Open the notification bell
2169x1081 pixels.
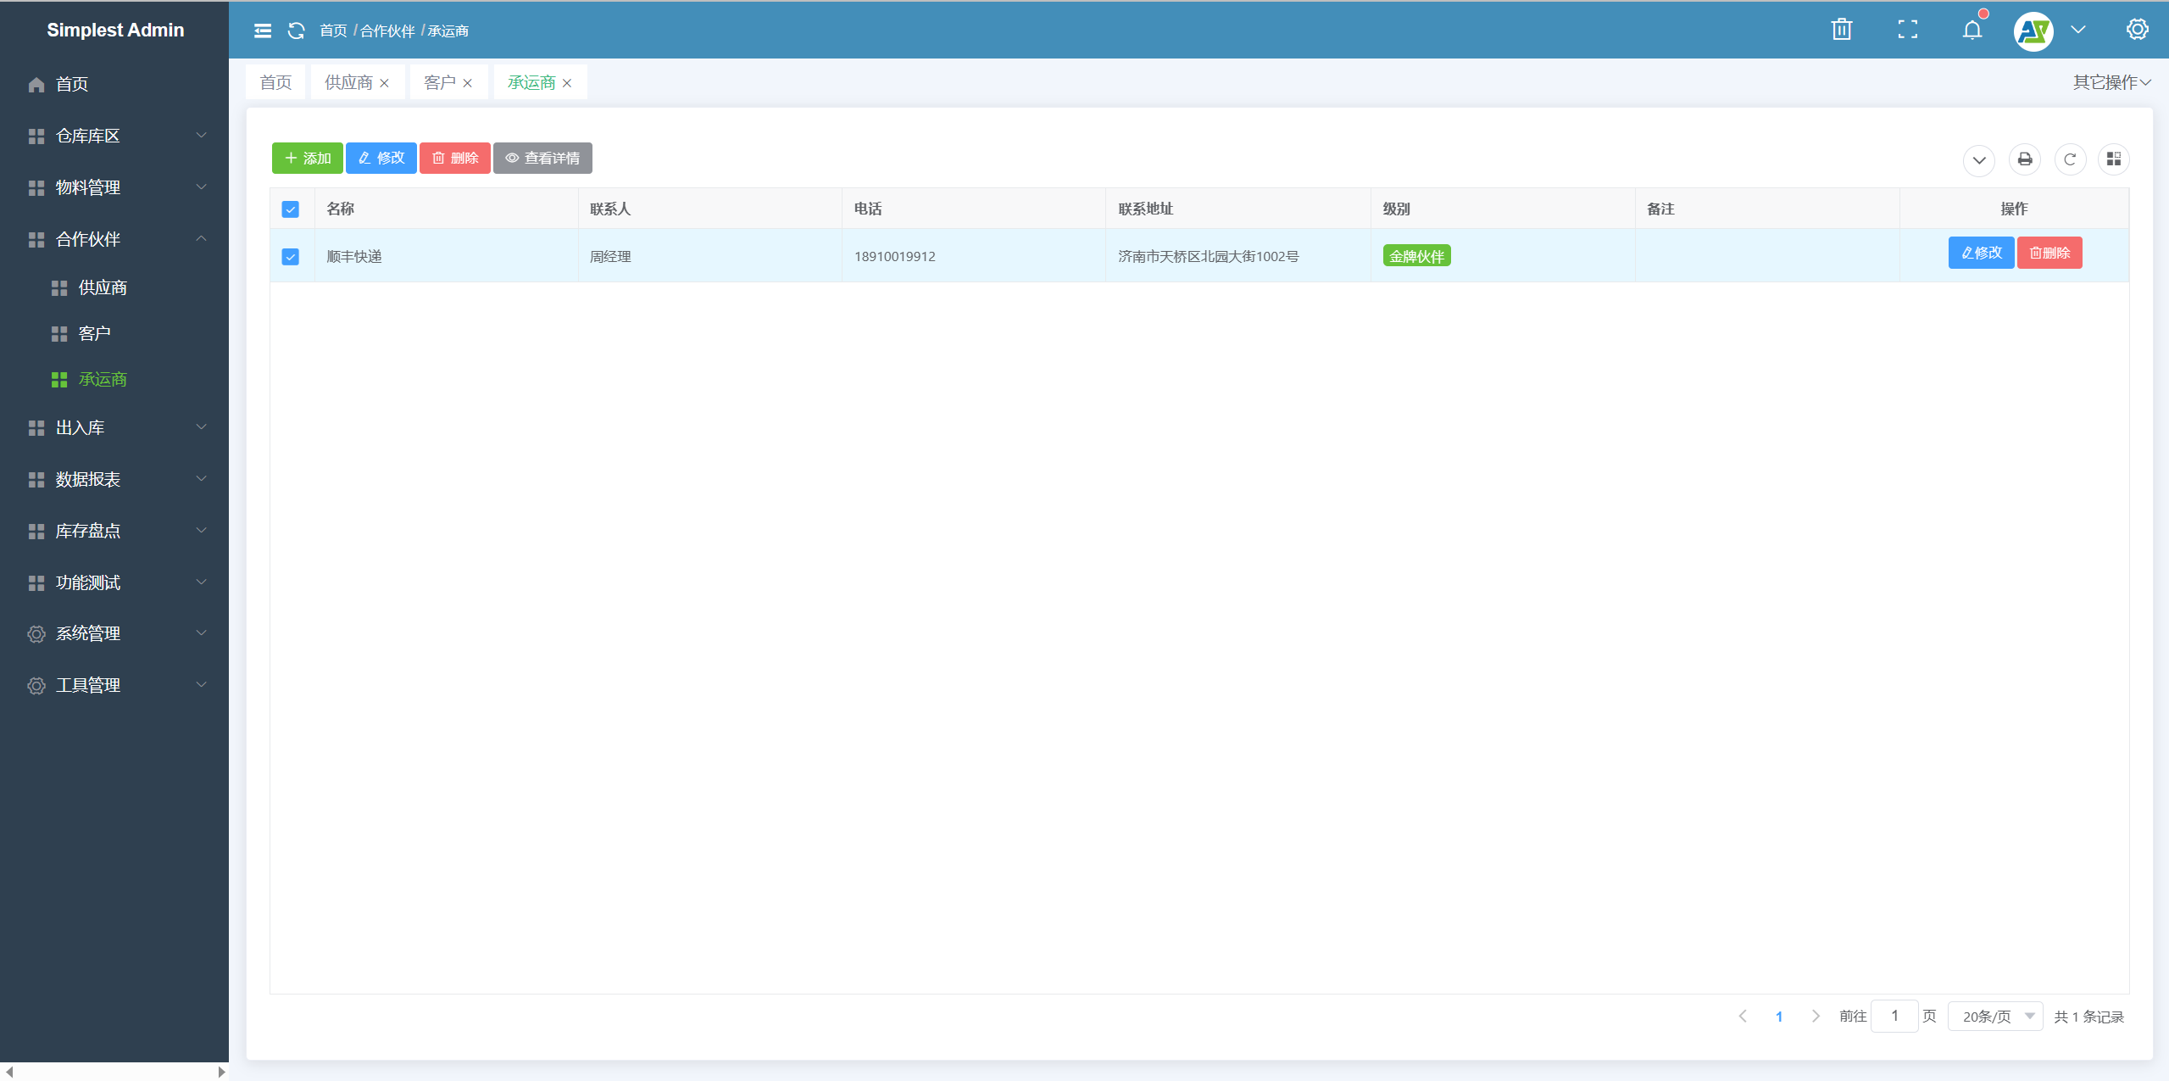(x=1972, y=31)
